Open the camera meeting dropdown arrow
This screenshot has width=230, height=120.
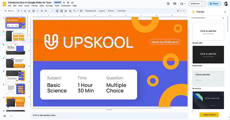pyautogui.click(x=185, y=4)
